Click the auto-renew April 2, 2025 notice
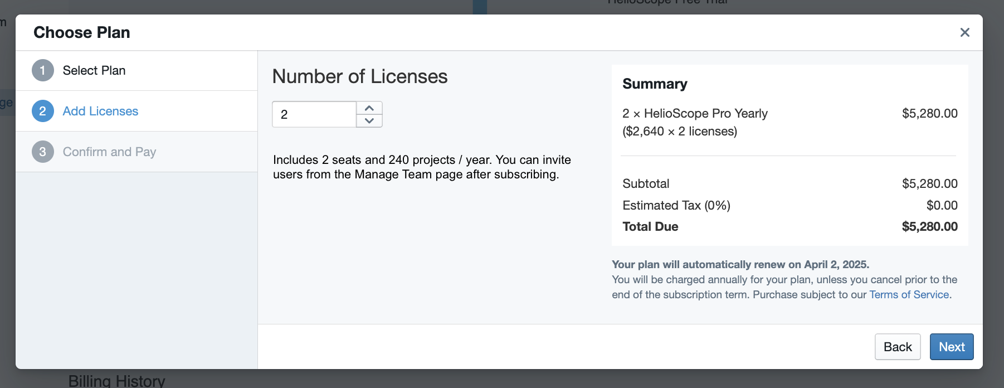 [x=740, y=264]
